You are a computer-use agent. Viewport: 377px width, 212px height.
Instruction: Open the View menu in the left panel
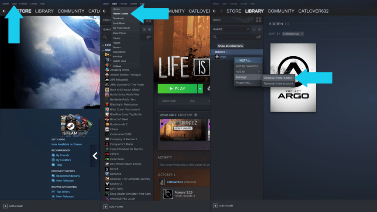(x=14, y=4)
